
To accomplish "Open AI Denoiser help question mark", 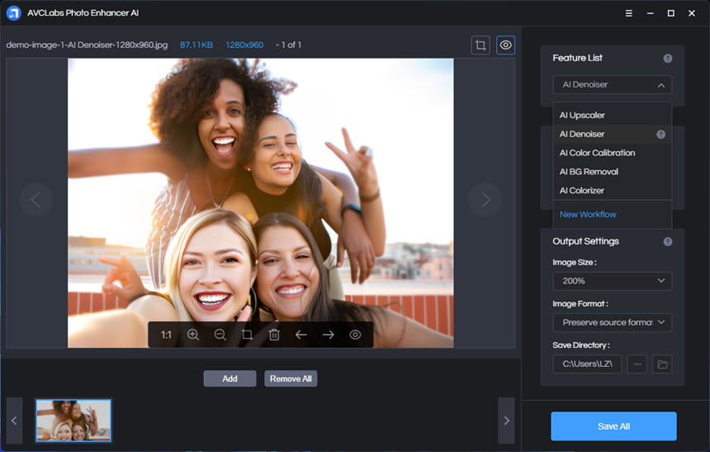I will [x=661, y=134].
